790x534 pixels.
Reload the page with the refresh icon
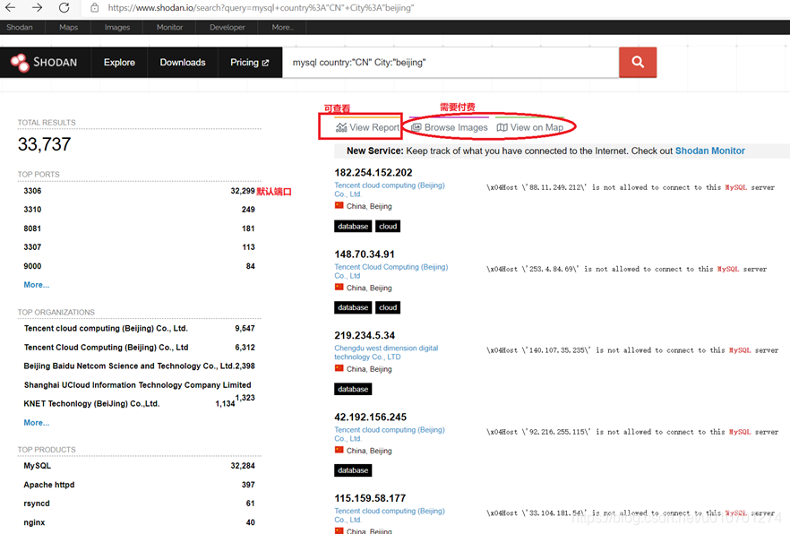click(64, 7)
